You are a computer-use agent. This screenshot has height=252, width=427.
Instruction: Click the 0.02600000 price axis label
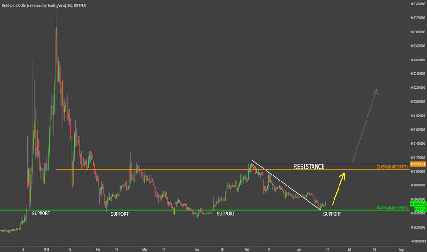click(x=418, y=60)
